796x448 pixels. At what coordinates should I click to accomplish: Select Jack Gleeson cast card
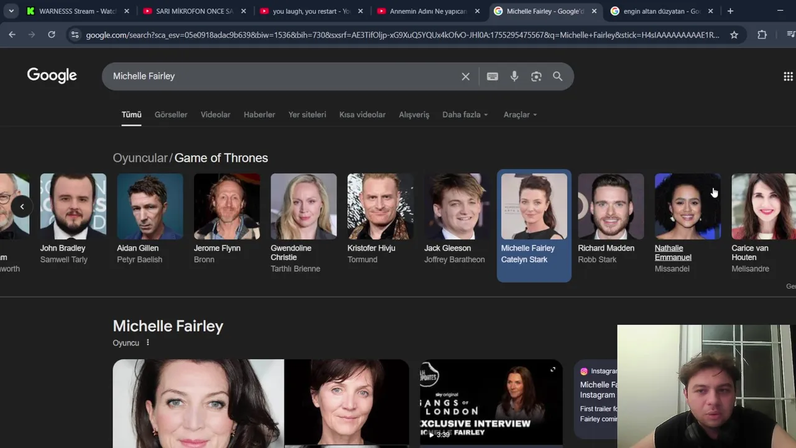point(457,219)
